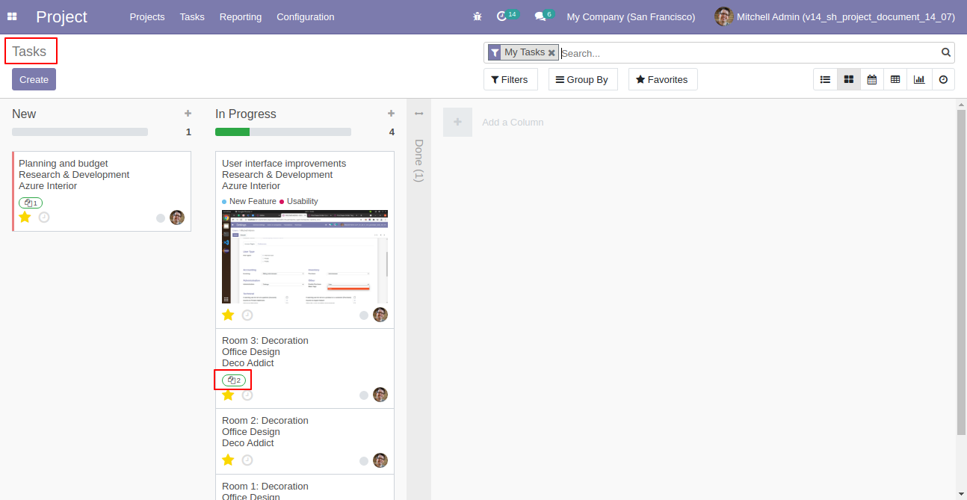The width and height of the screenshot is (967, 500).
Task: Switch to activity view
Action: (x=943, y=79)
